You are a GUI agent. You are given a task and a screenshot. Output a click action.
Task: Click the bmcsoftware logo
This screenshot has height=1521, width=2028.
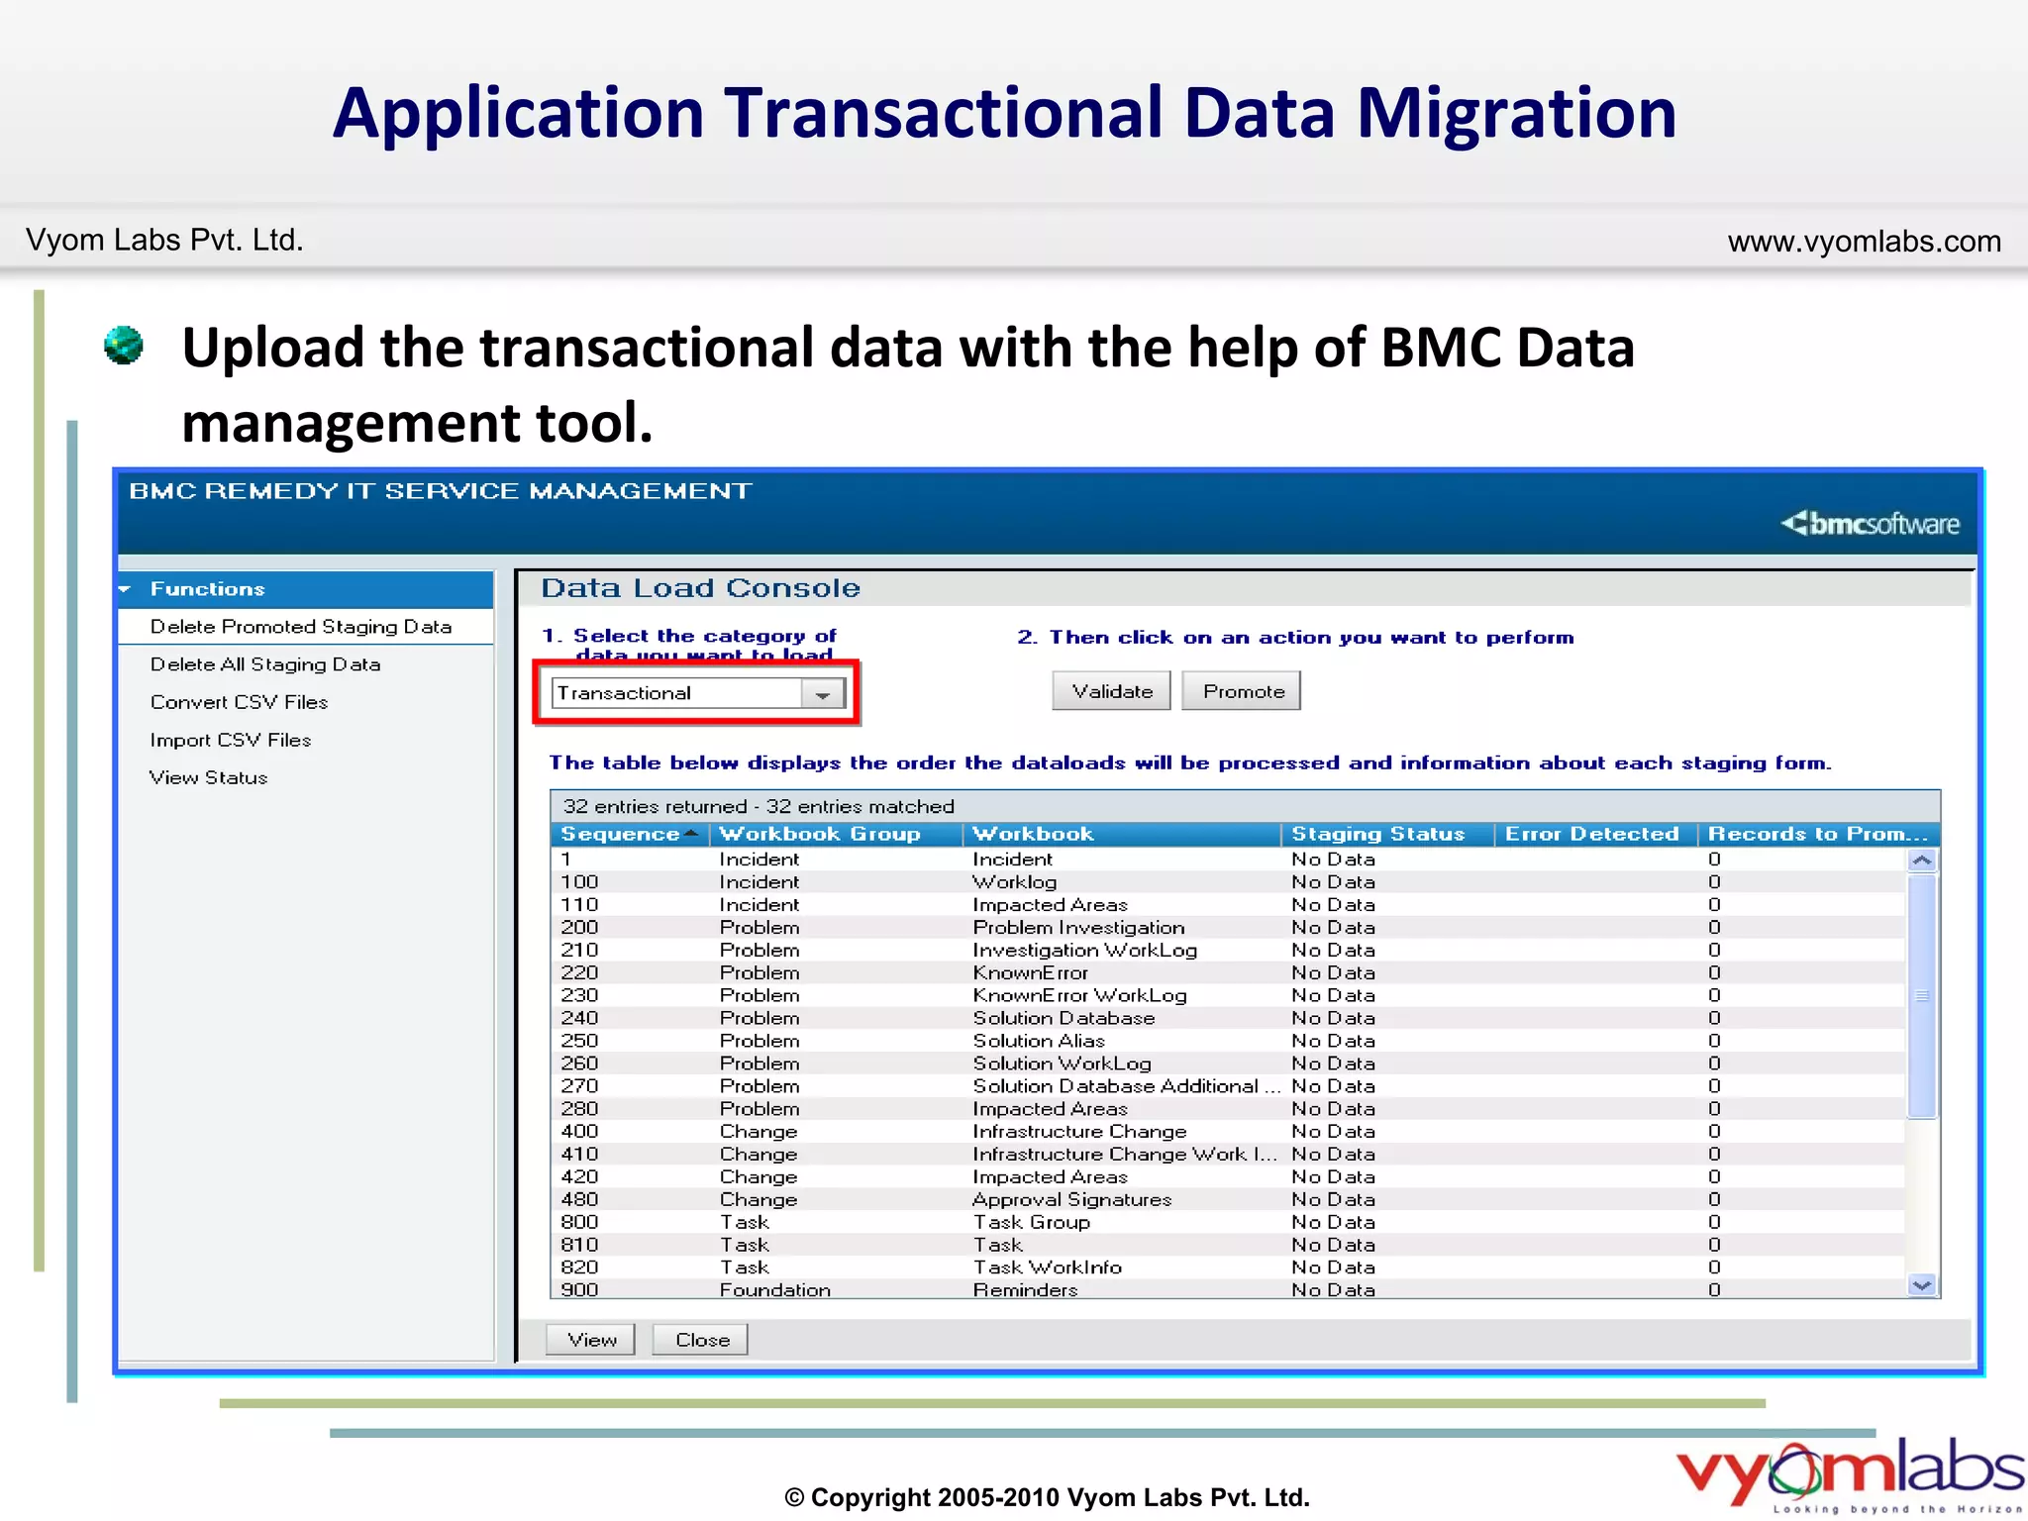pos(1870,523)
